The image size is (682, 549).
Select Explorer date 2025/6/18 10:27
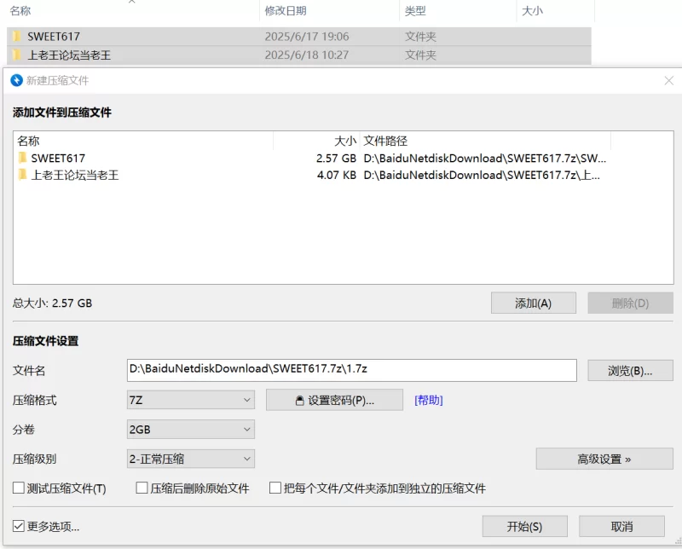tap(307, 55)
